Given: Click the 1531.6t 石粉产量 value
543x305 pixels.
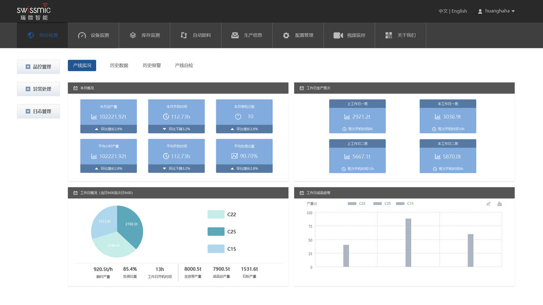Looking at the screenshot, I should click(249, 269).
